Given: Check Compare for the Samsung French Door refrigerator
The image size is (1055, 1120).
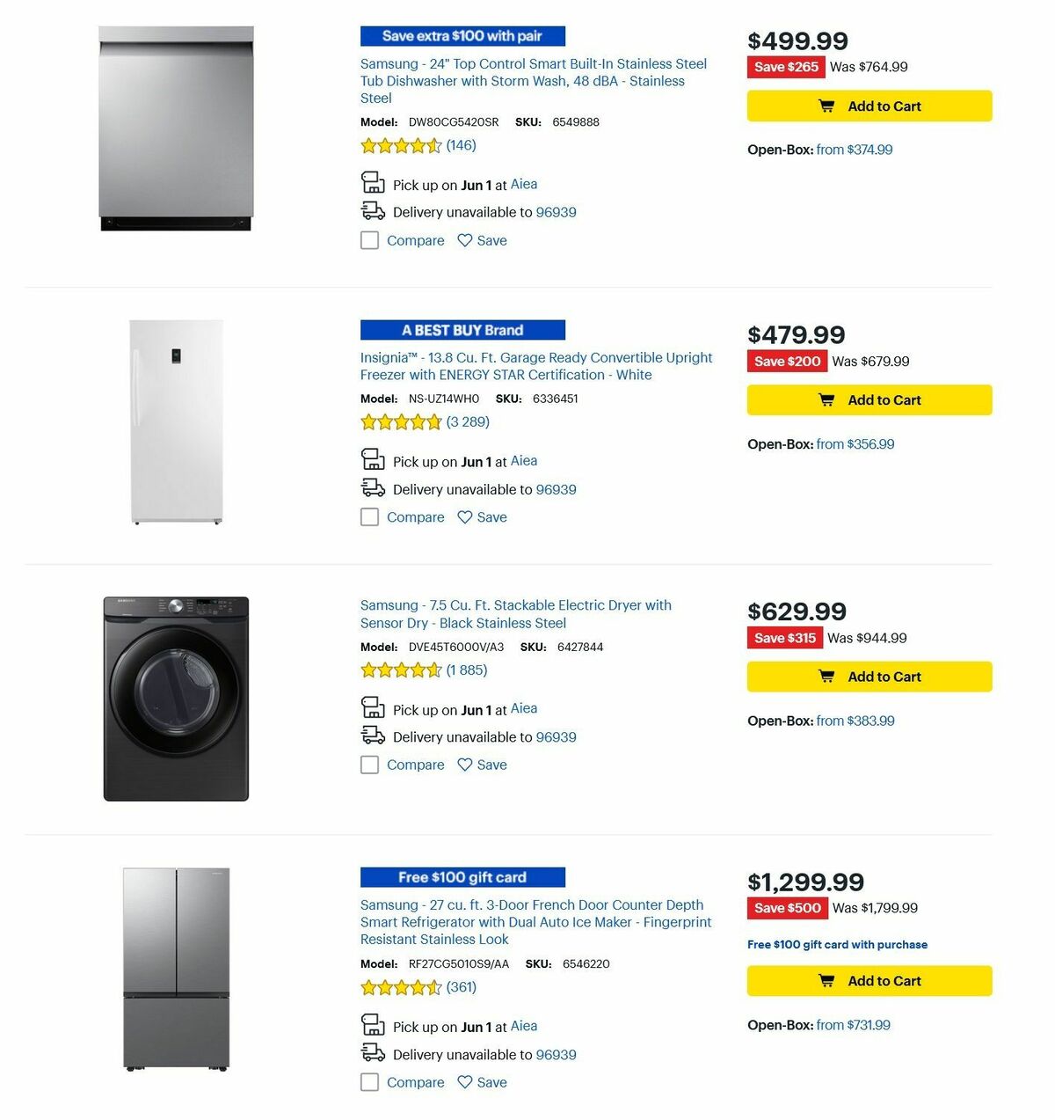Looking at the screenshot, I should (x=369, y=1082).
